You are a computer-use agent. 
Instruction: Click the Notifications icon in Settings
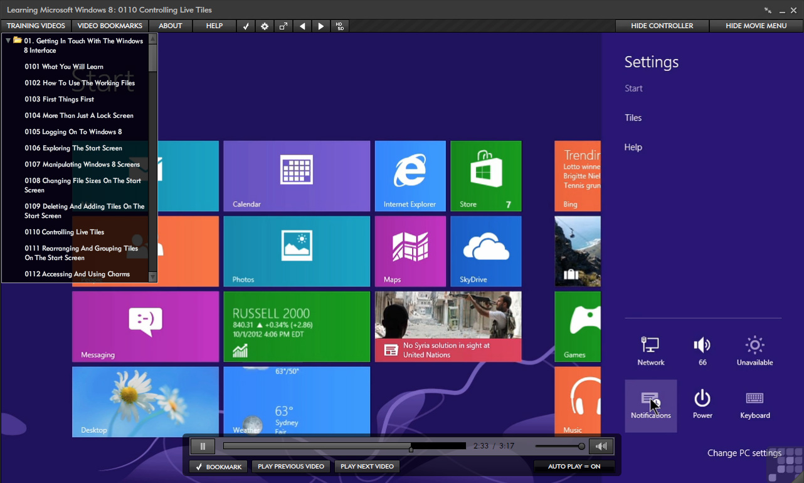pyautogui.click(x=650, y=405)
